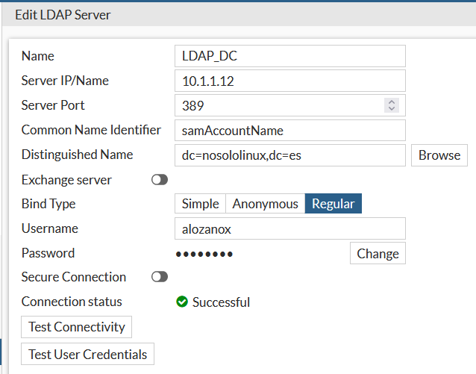
Task: Click the Server IP/Name field
Action: (289, 81)
